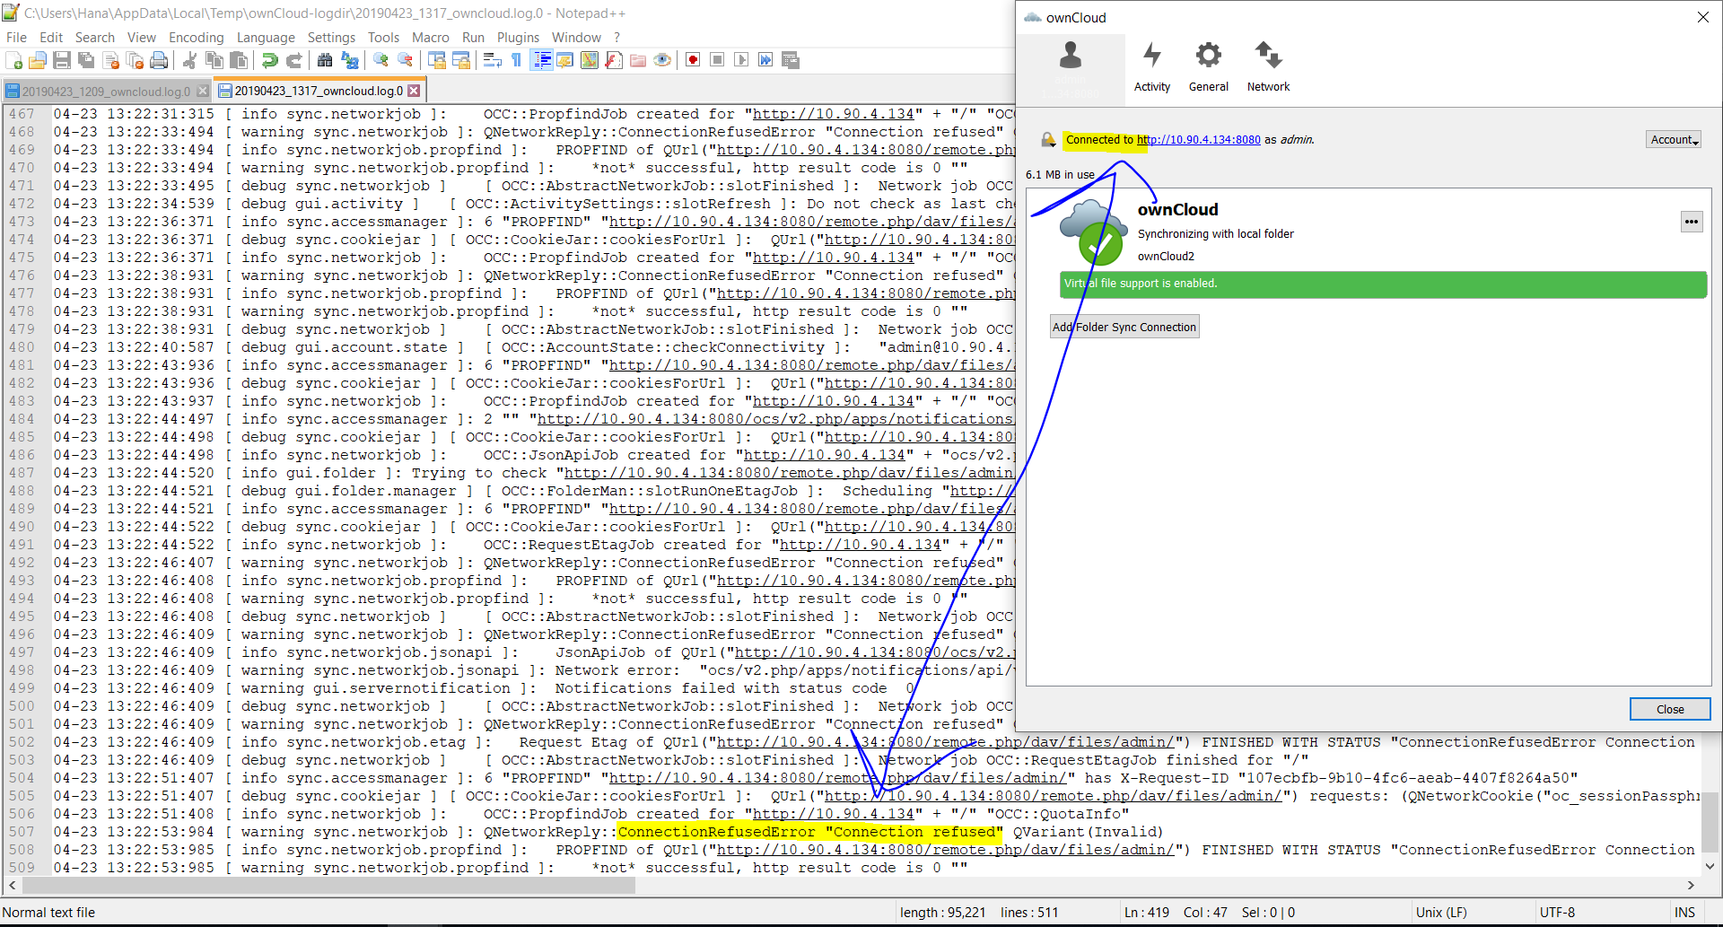The height and width of the screenshot is (927, 1723).
Task: Click the UTF-8 encoding status bar entry
Action: coord(1557,913)
